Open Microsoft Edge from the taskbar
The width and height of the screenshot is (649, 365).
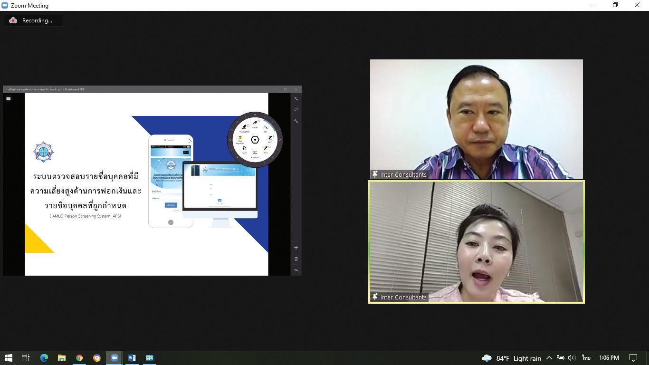click(x=44, y=358)
